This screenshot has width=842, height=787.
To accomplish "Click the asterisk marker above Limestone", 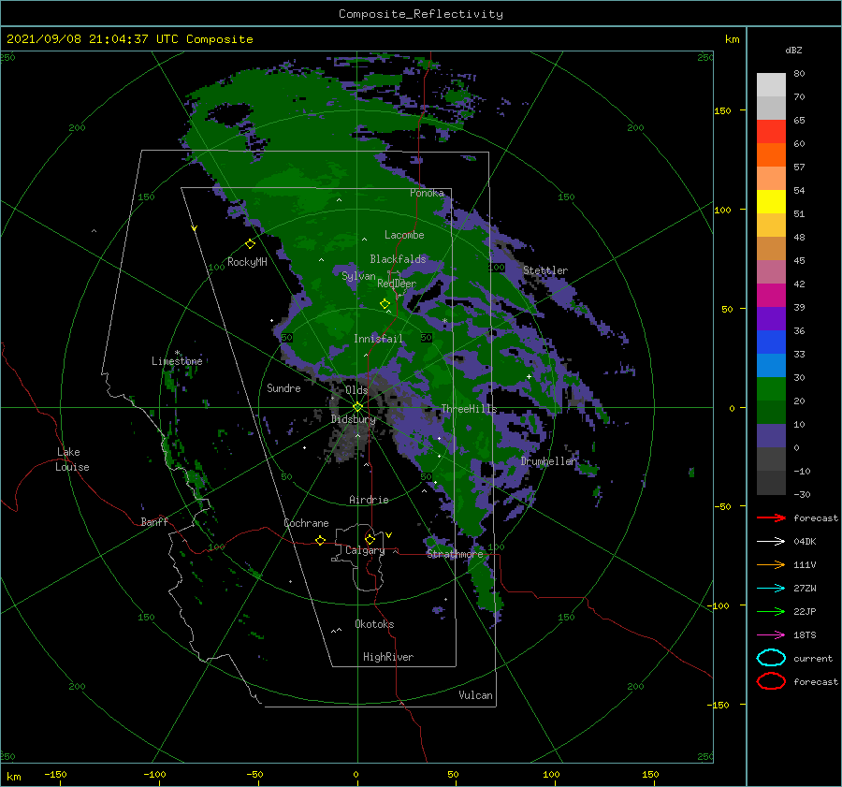I will pyautogui.click(x=177, y=353).
